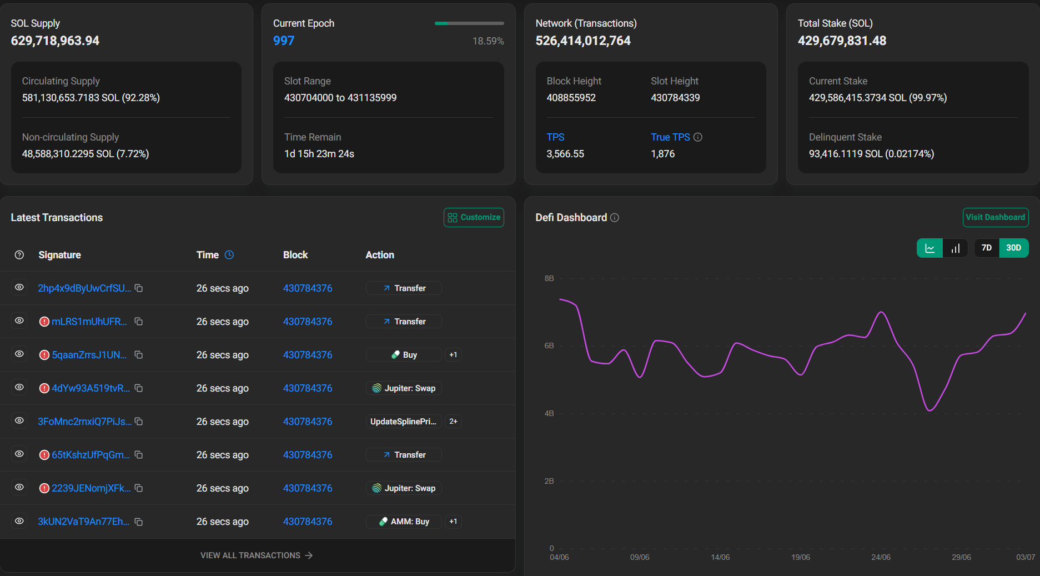Select the 30D range tab
Screen dimensions: 1040x576
[1014, 248]
